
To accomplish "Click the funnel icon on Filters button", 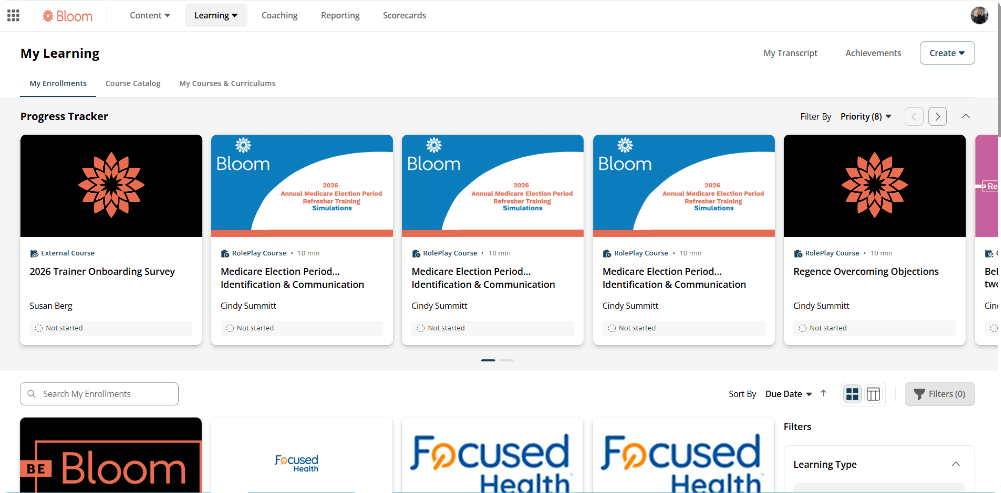I will [x=919, y=394].
